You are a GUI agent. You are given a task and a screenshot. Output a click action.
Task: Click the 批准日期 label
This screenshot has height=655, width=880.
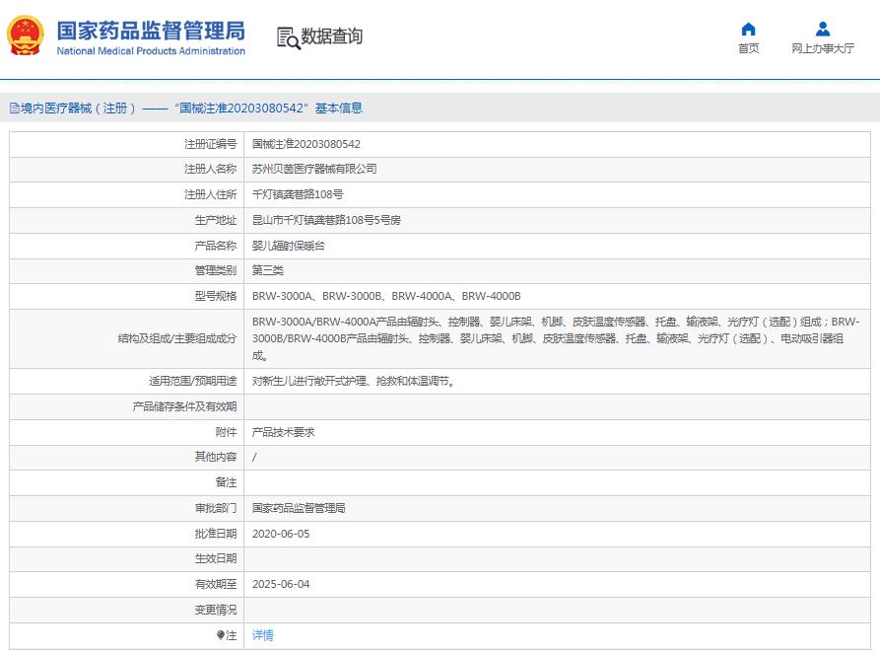216,534
